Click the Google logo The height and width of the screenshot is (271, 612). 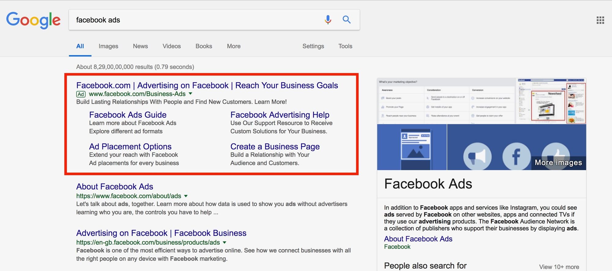pos(33,20)
